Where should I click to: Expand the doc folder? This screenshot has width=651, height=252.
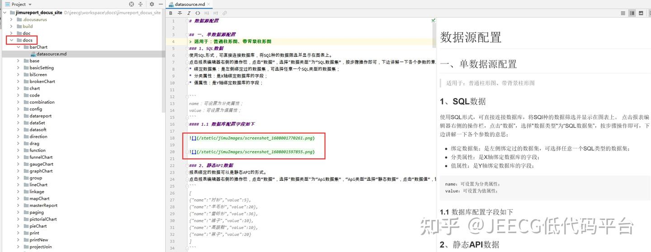(x=11, y=33)
